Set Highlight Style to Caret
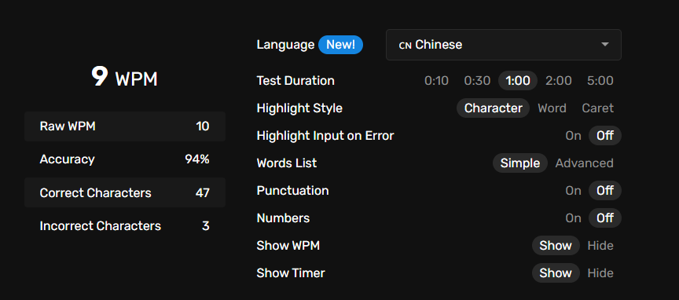679x300 pixels. [597, 108]
